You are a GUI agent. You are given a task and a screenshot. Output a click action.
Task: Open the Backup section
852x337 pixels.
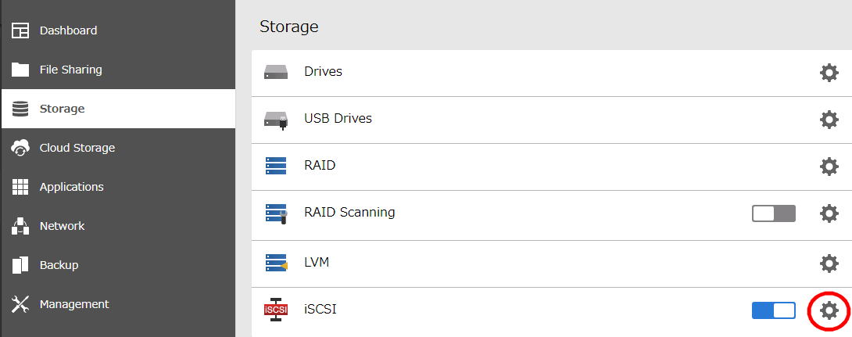59,265
